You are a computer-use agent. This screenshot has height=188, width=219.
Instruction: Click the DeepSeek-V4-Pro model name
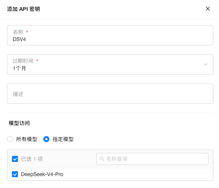42,174
